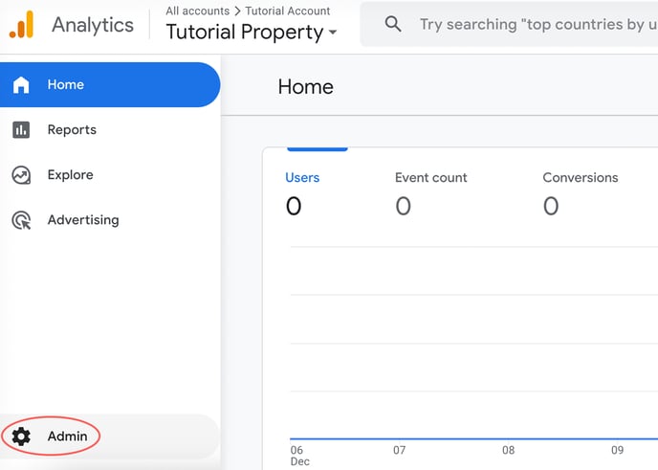Click the Tutorial Account breadcrumb link
658x470 pixels.
(x=288, y=11)
